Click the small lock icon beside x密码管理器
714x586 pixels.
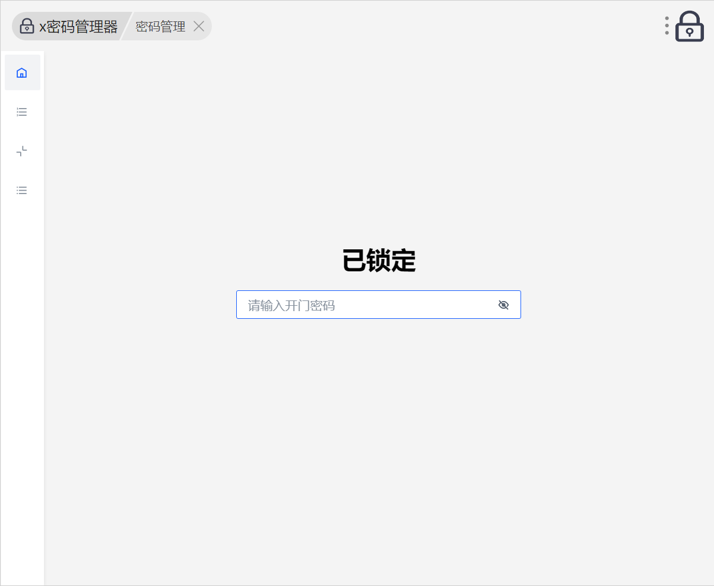(27, 26)
